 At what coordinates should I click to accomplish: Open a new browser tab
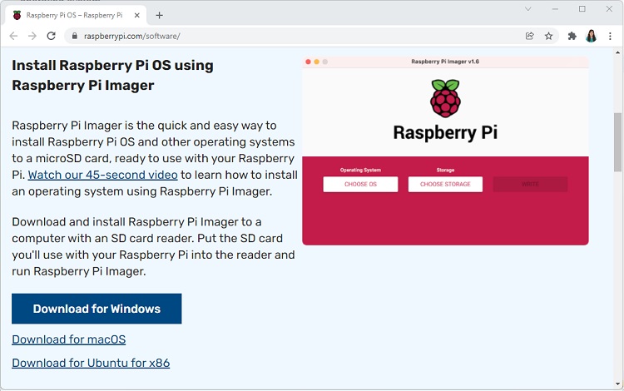pos(160,15)
